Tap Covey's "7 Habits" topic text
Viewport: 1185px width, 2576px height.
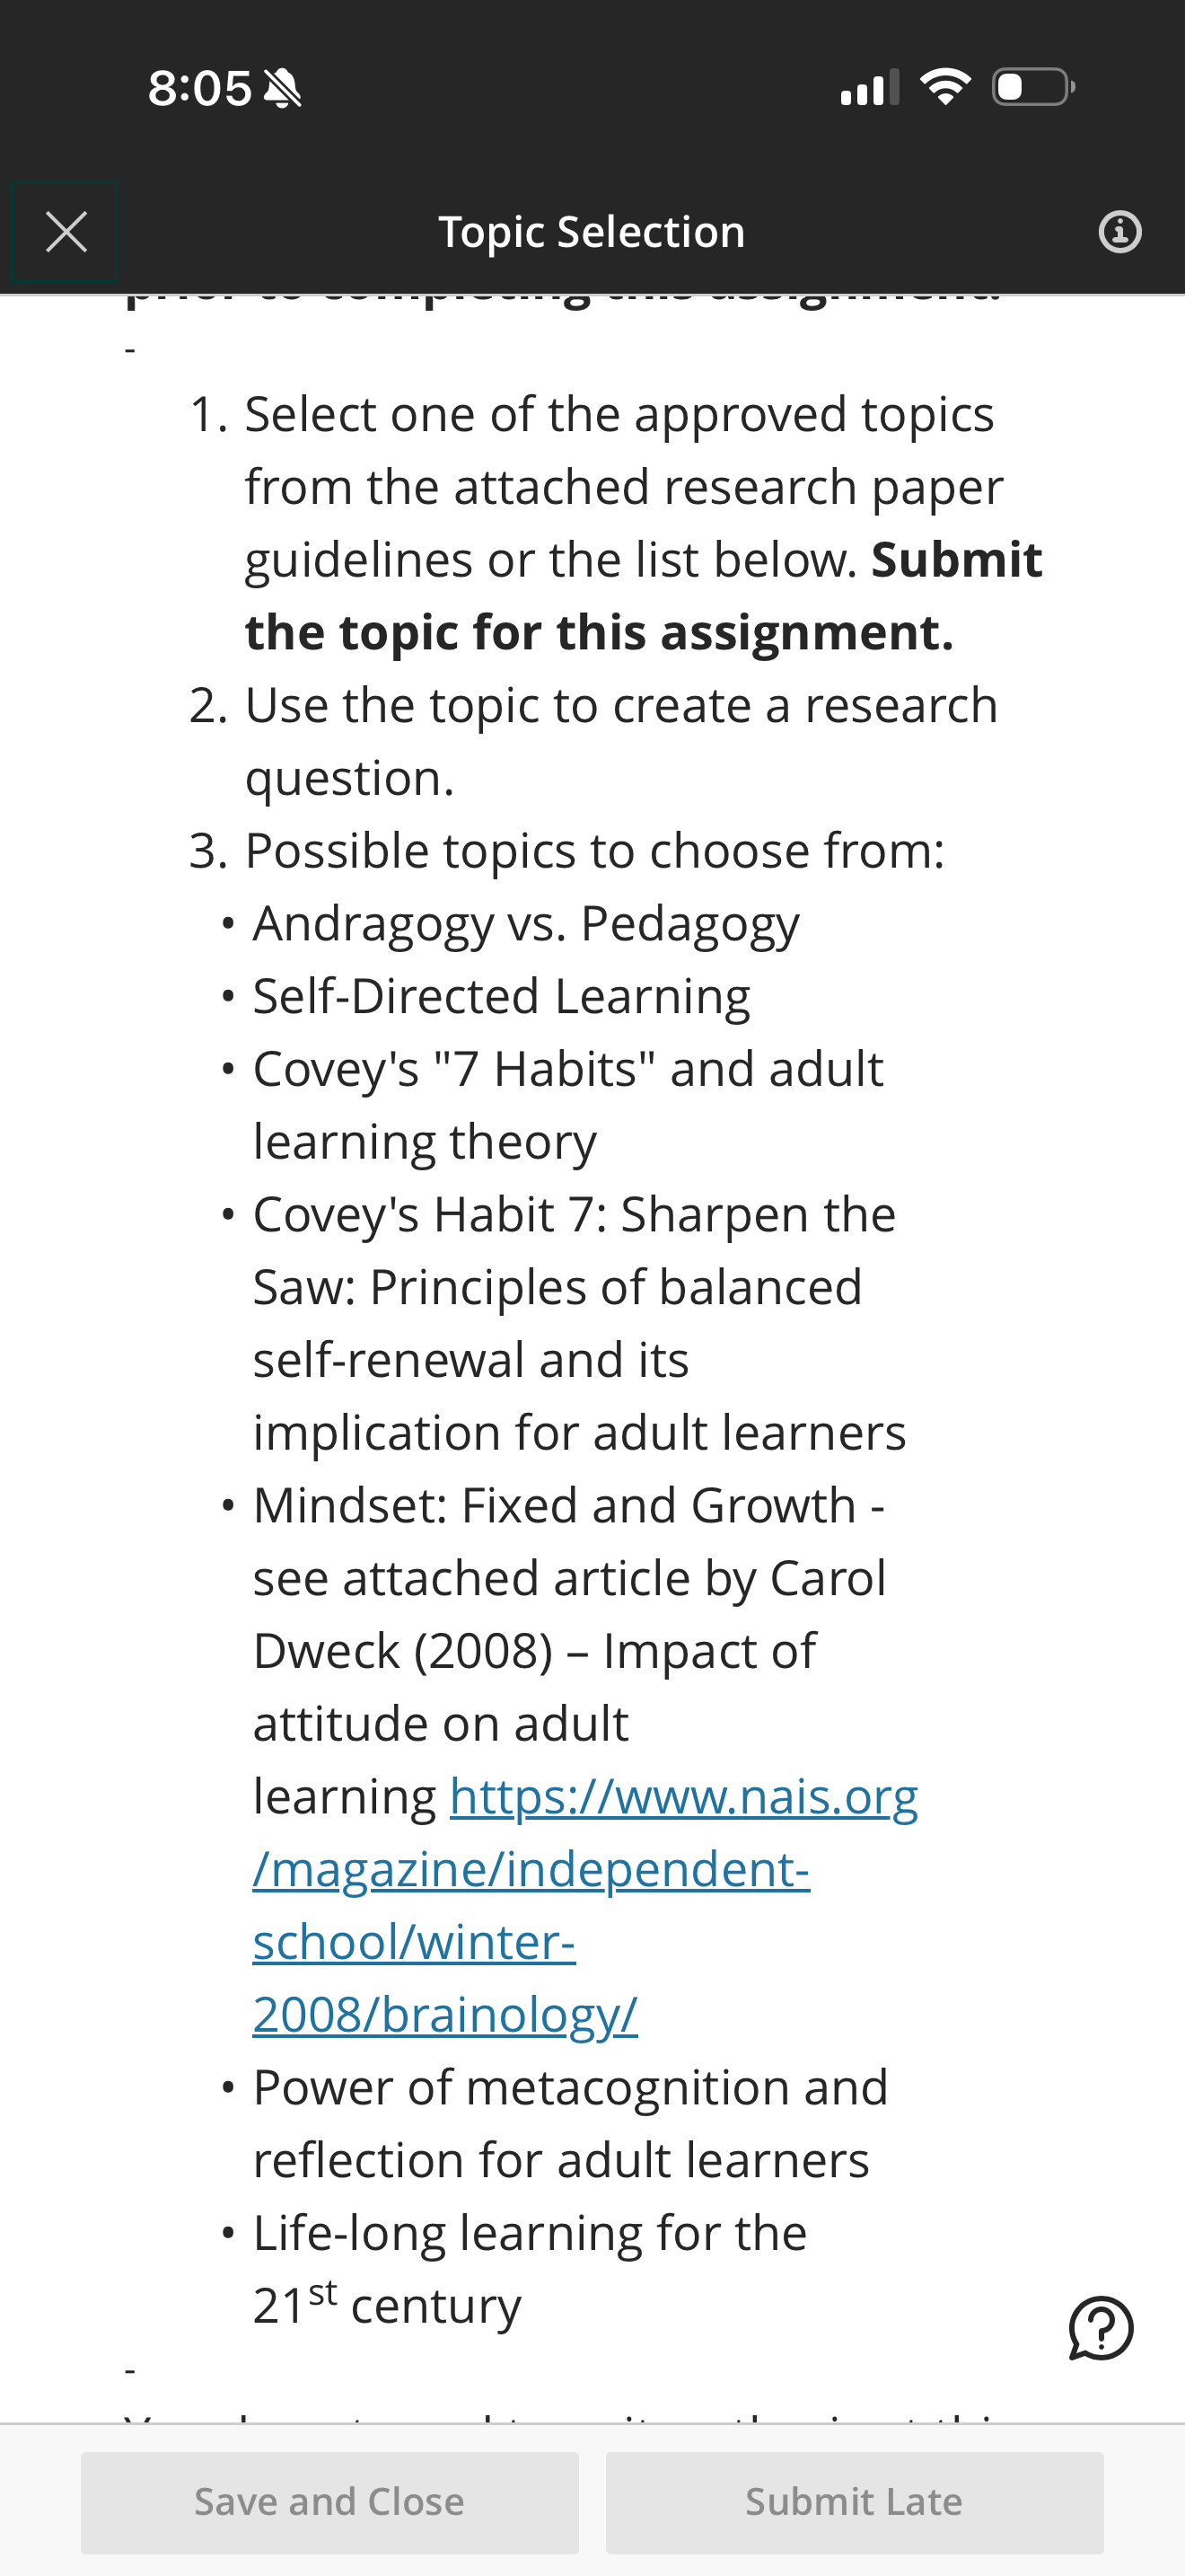[568, 1105]
